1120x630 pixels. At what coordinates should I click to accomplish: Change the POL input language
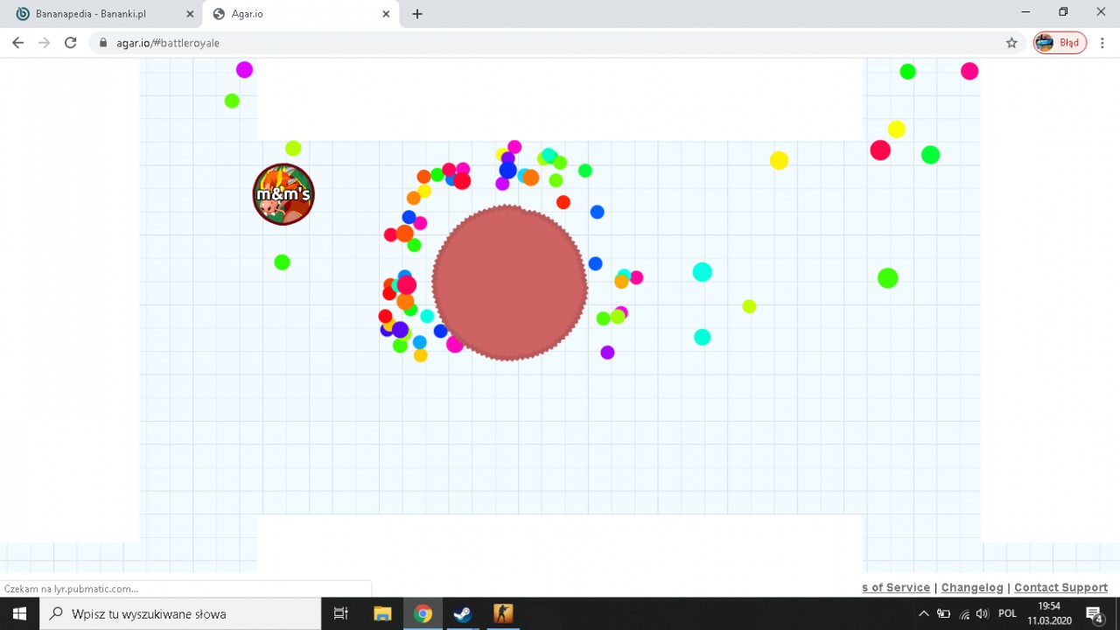tap(1007, 613)
